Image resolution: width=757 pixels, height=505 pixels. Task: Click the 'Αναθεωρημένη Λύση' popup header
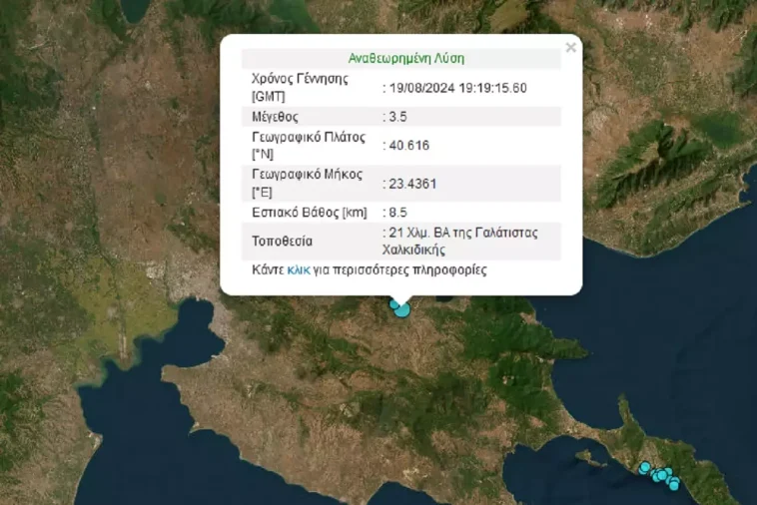pos(405,59)
